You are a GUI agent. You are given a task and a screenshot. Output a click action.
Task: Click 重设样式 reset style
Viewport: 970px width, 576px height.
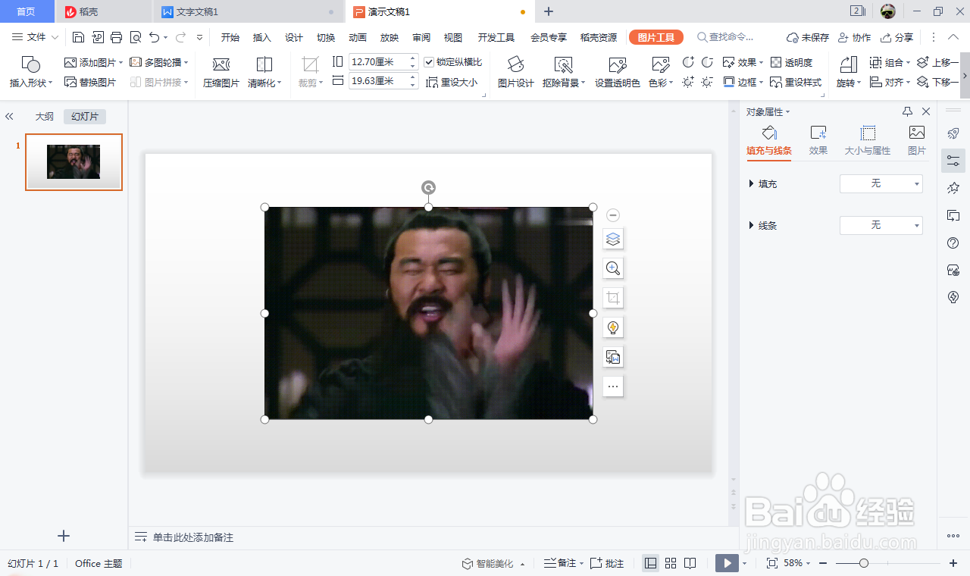click(796, 82)
